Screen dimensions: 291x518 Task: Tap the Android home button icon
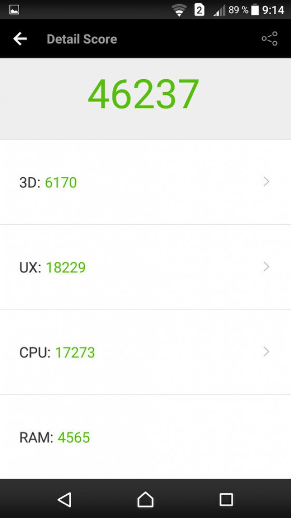click(x=146, y=499)
